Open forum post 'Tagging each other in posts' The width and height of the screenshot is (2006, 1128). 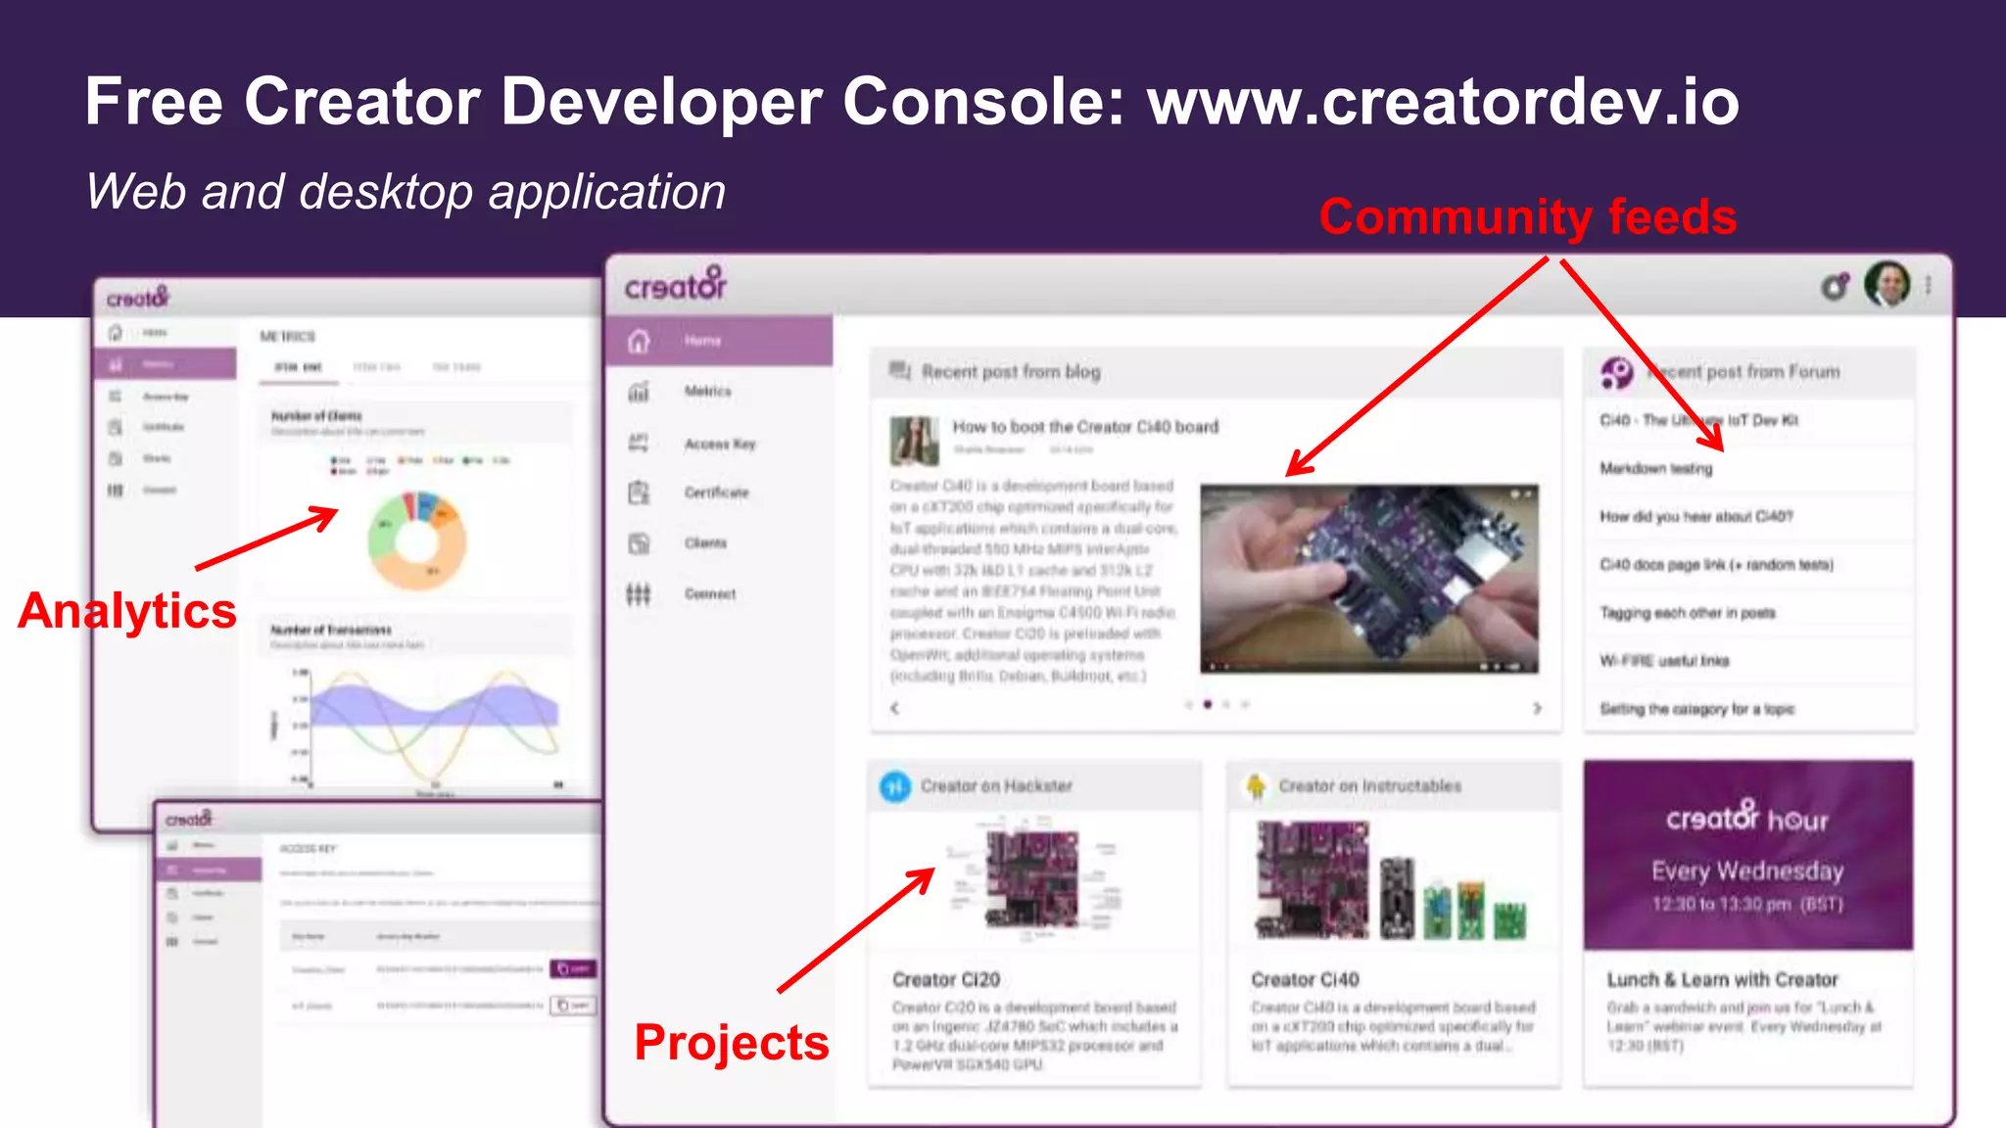tap(1688, 612)
